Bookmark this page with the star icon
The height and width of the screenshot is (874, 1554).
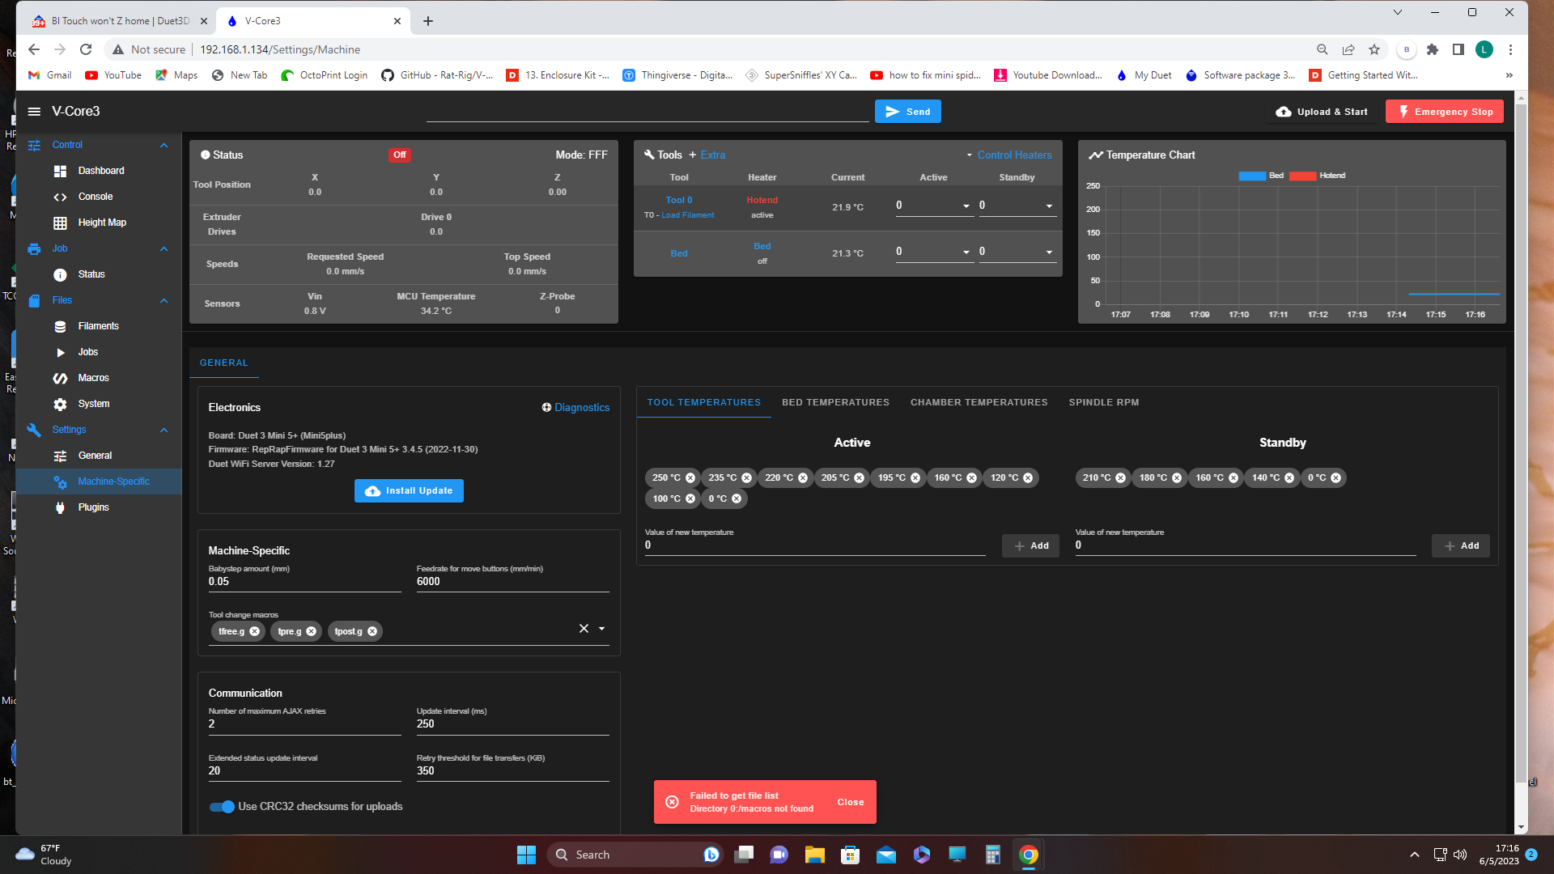[1374, 49]
